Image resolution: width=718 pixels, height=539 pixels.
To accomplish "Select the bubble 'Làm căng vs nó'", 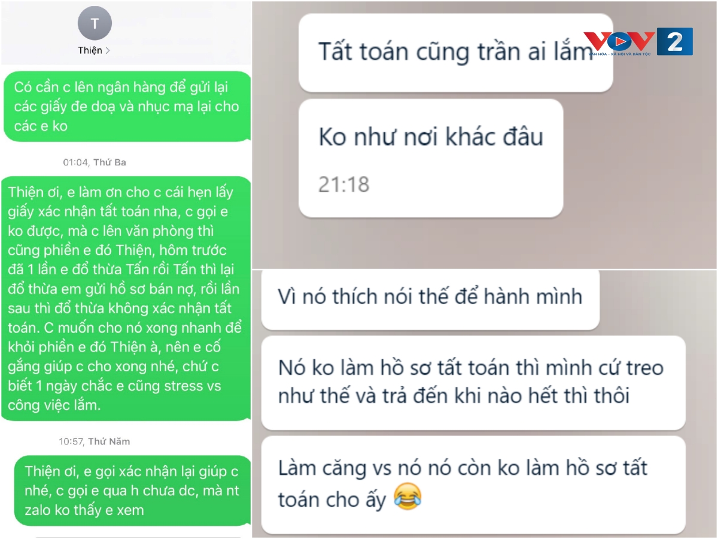I will (x=473, y=485).
